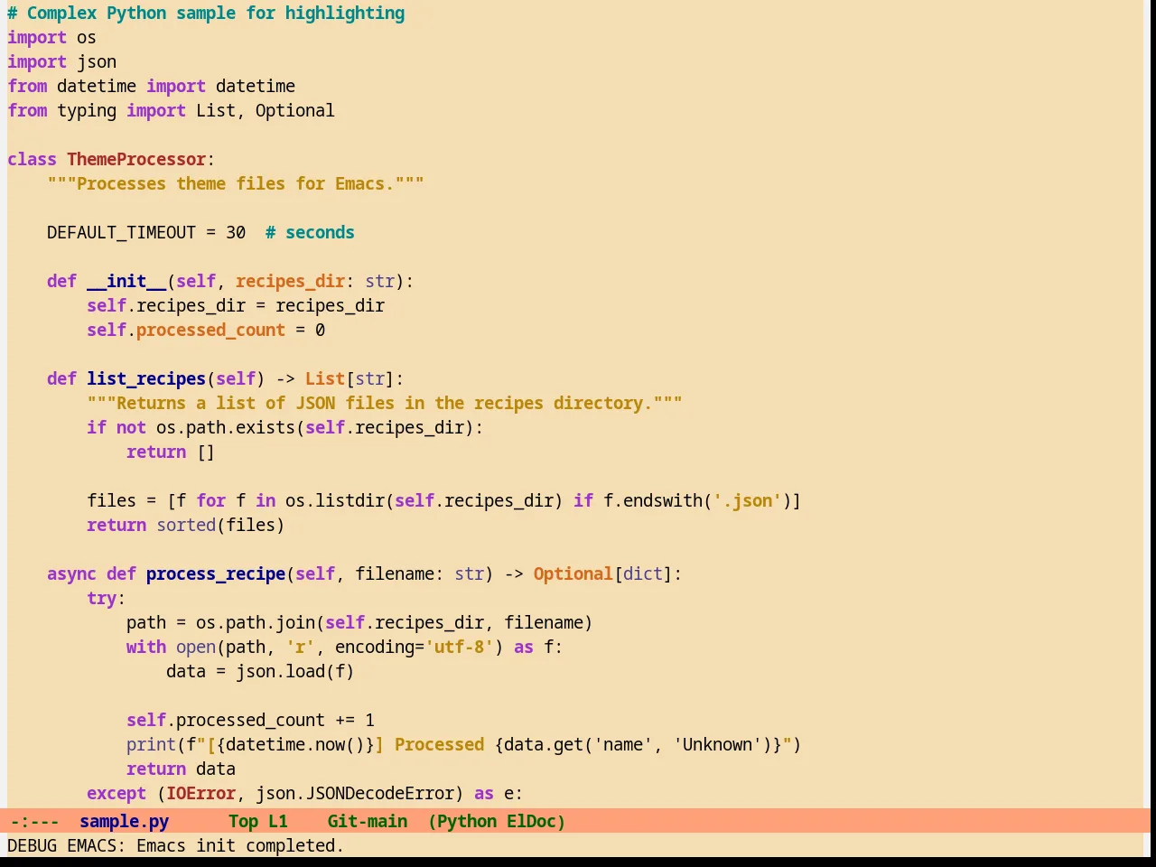
Task: Click 'Optional' return type of process_recipe
Action: click(573, 573)
